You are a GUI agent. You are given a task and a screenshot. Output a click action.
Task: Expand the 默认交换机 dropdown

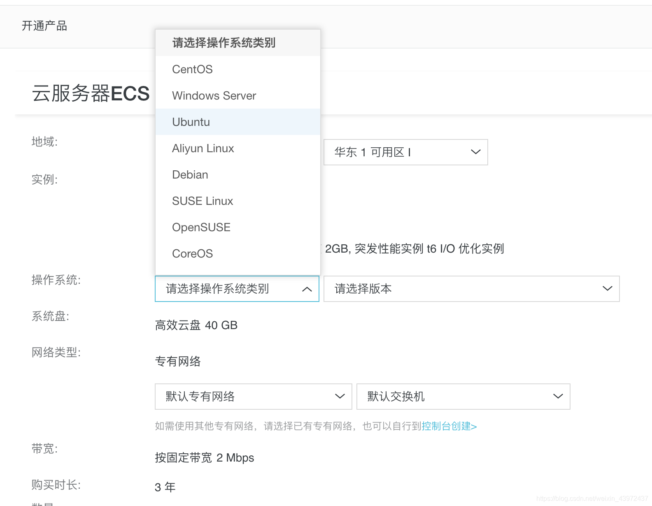tap(463, 397)
